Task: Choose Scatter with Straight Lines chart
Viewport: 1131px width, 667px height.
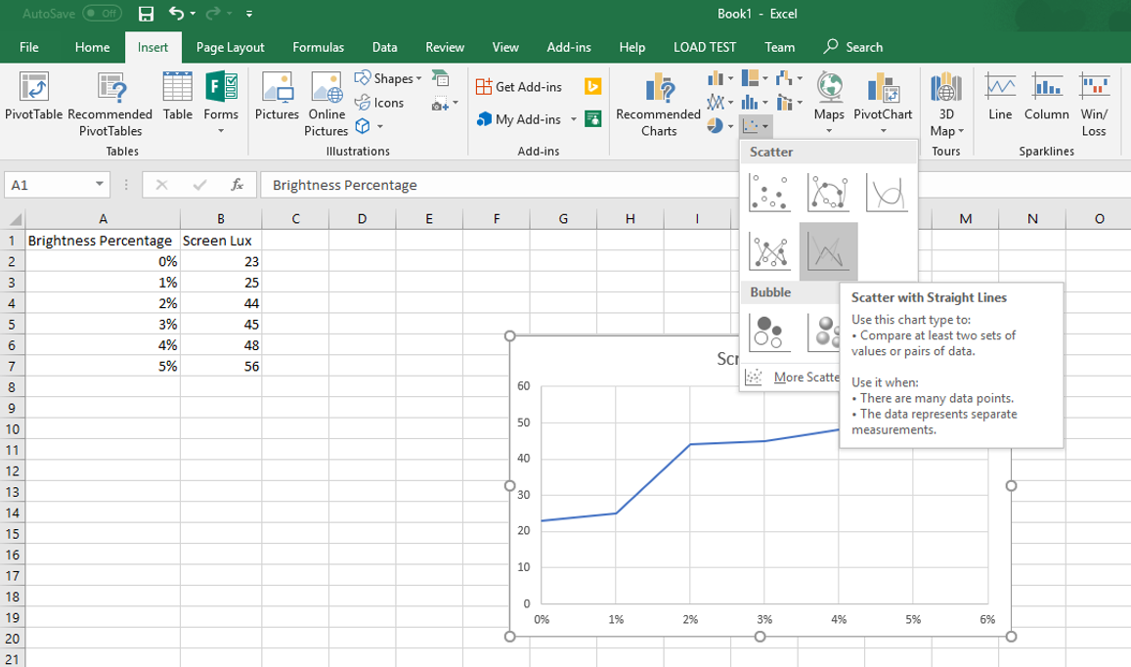Action: [826, 250]
